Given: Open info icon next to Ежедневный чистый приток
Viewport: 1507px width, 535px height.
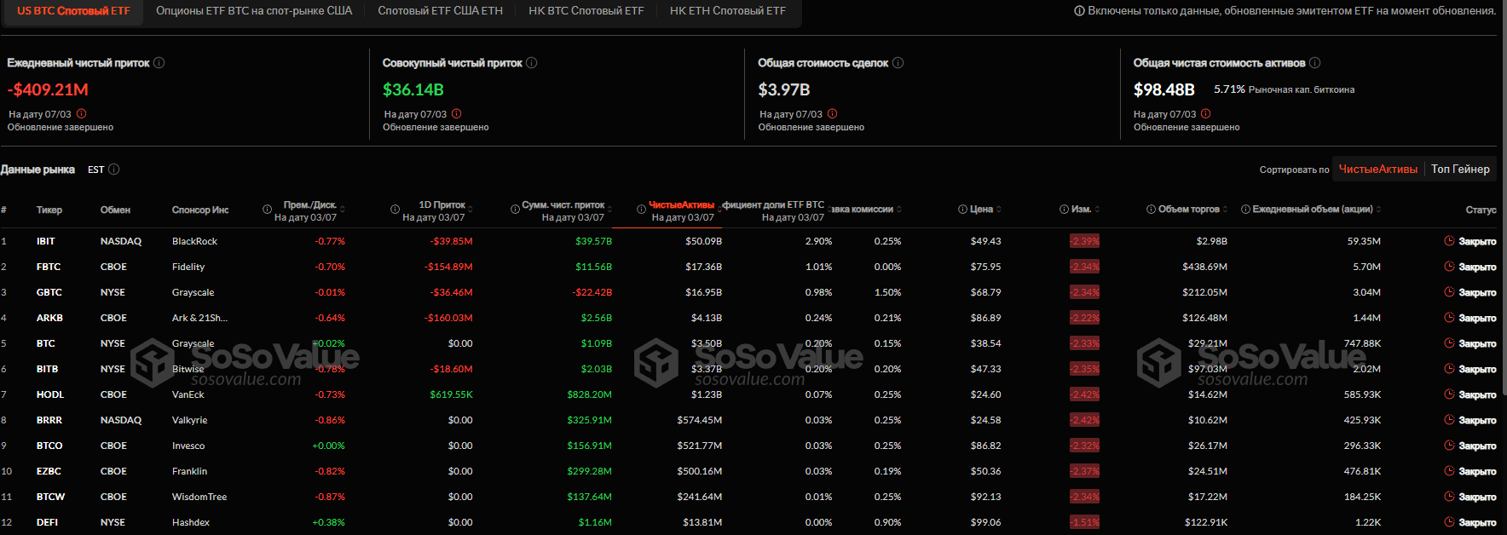Looking at the screenshot, I should click(159, 63).
